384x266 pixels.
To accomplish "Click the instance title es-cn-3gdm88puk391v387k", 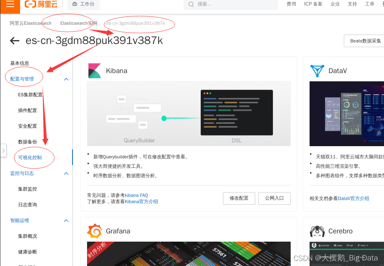I will point(94,40).
